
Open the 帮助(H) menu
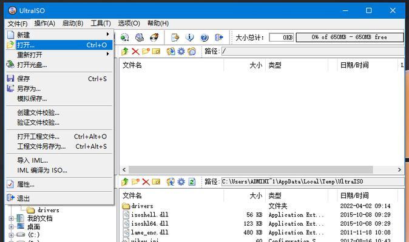(158, 24)
